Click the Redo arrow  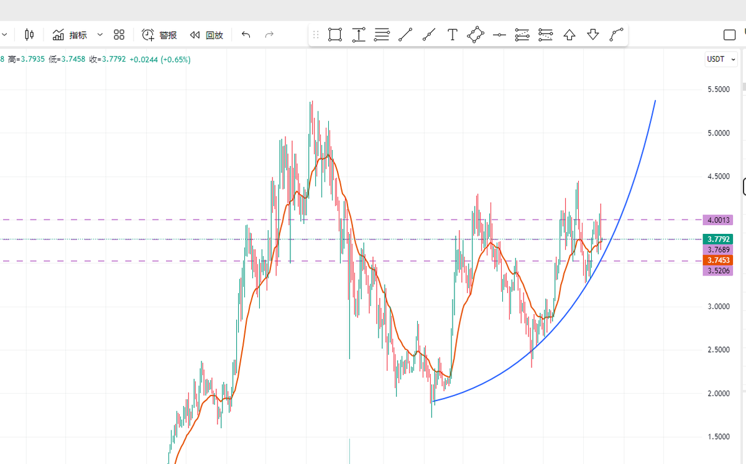tap(269, 35)
